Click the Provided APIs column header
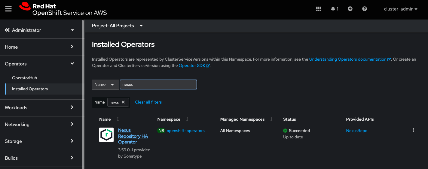Viewport: 428px width, 169px height. [360, 119]
